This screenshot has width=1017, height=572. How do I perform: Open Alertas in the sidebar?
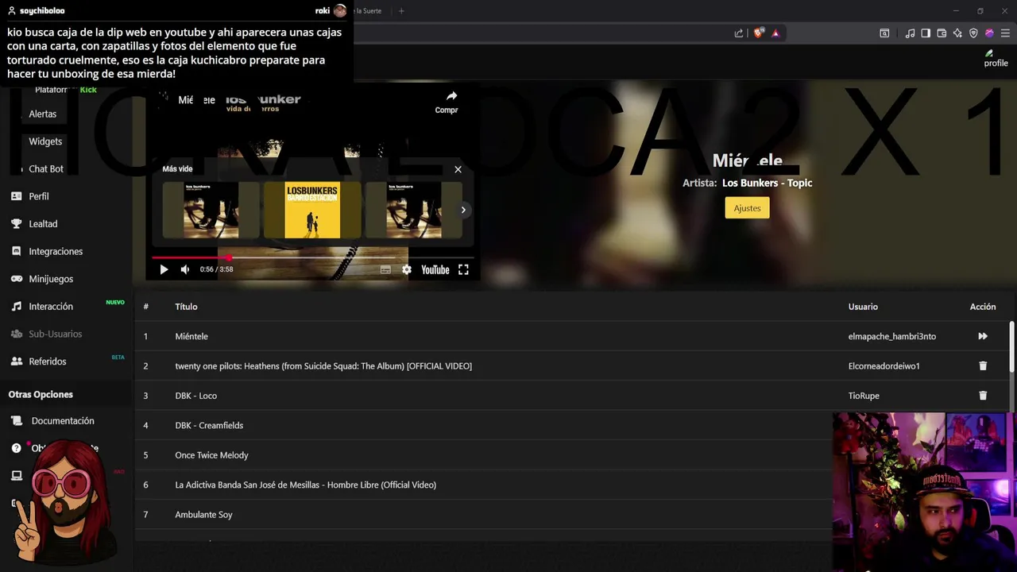tap(42, 114)
